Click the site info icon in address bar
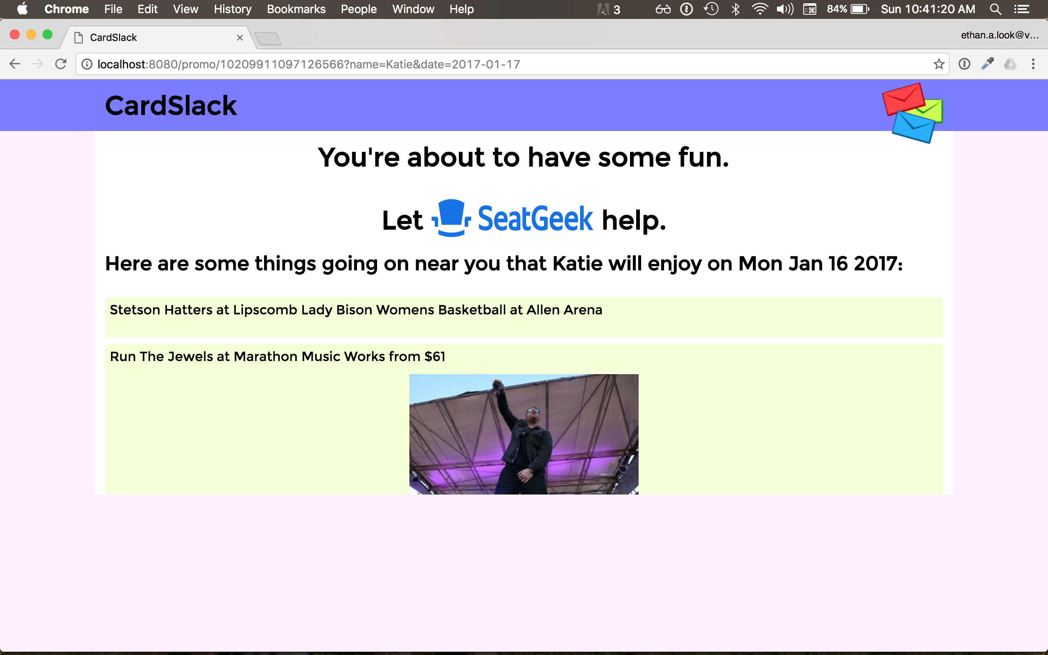Image resolution: width=1048 pixels, height=655 pixels. [x=87, y=64]
